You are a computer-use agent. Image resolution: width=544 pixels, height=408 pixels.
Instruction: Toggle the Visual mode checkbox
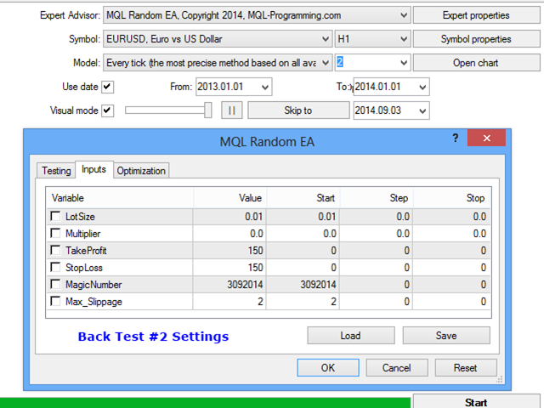click(107, 110)
